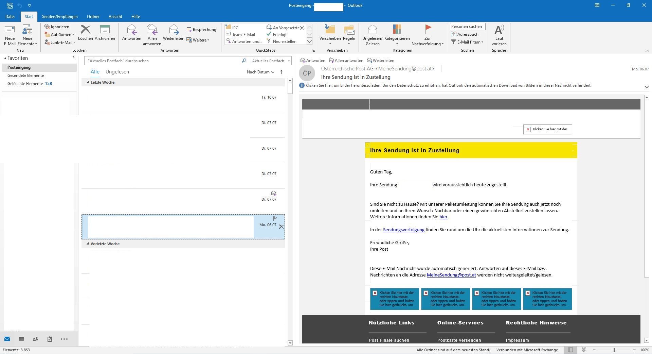Collapse the Letzte Woche group
The image size is (652, 354).
(88, 82)
